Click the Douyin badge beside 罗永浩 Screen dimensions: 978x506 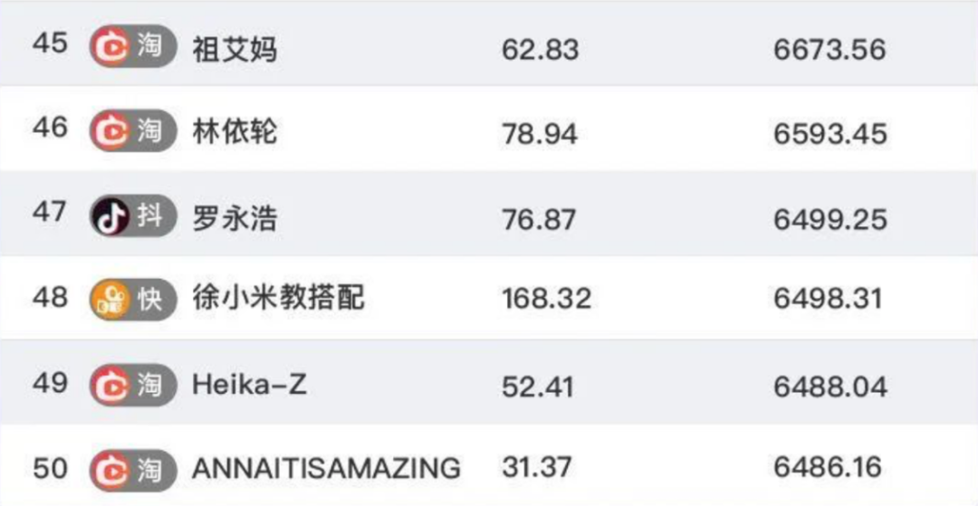coord(132,217)
